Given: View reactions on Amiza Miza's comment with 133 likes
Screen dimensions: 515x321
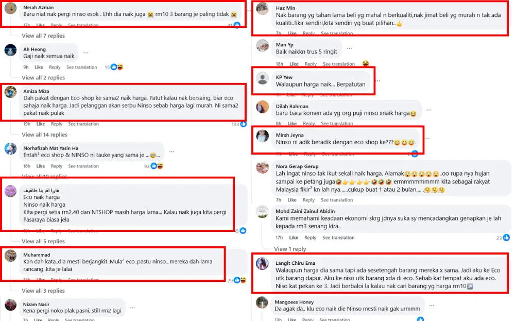Looking at the screenshot, I should [x=244, y=124].
